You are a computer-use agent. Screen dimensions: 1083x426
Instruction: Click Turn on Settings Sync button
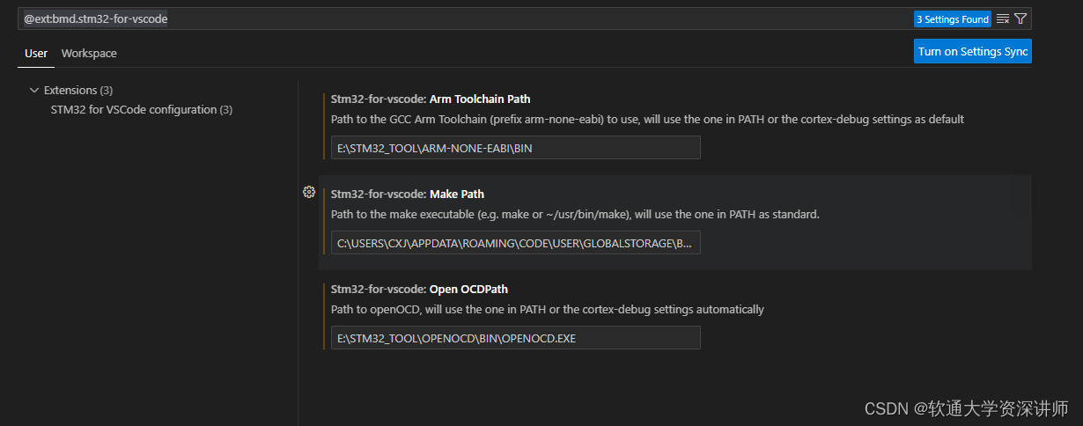(973, 51)
